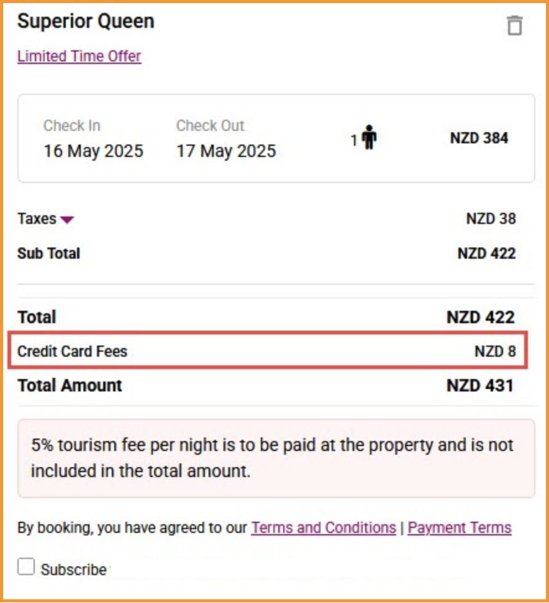Click the guest person icon
The height and width of the screenshot is (603, 549).
pyautogui.click(x=369, y=137)
